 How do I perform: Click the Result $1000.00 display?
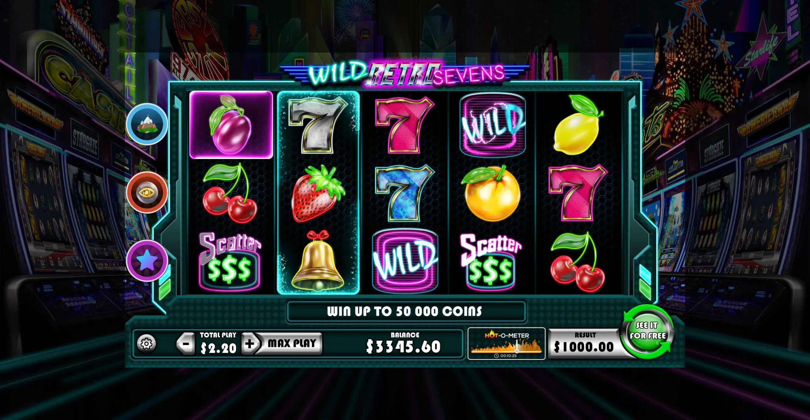point(584,343)
